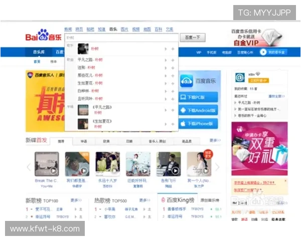This screenshot has height=241, width=301.
Task: Play the album 《生如夏花》 suggestion
Action: pyautogui.click(x=166, y=124)
